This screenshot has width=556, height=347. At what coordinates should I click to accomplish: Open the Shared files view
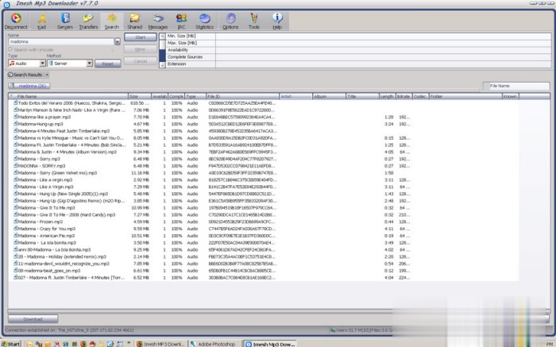pyautogui.click(x=135, y=21)
